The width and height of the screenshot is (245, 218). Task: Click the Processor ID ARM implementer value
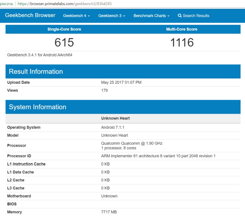coord(158,156)
